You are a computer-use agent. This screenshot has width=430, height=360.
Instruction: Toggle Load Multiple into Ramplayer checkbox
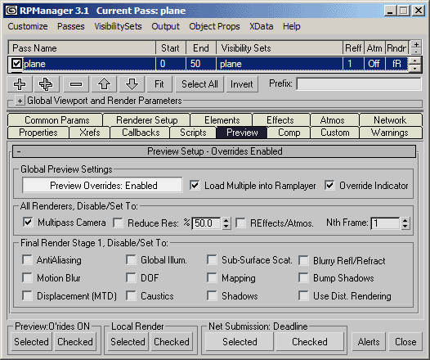coord(195,185)
